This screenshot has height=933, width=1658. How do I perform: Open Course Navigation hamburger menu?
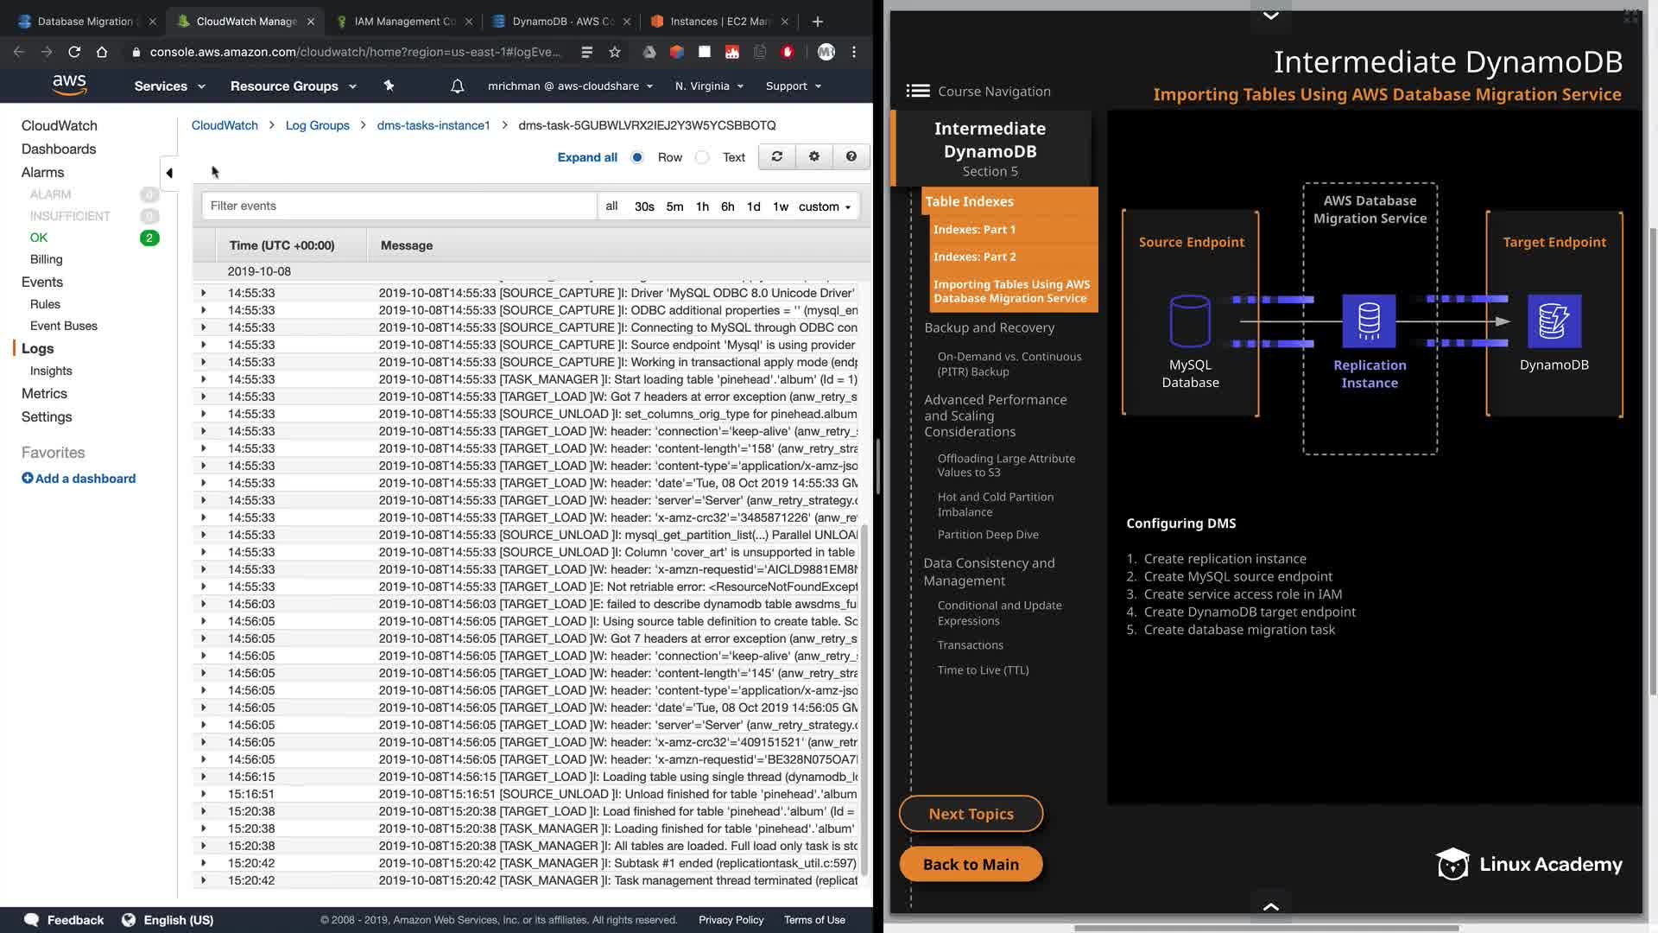917,91
